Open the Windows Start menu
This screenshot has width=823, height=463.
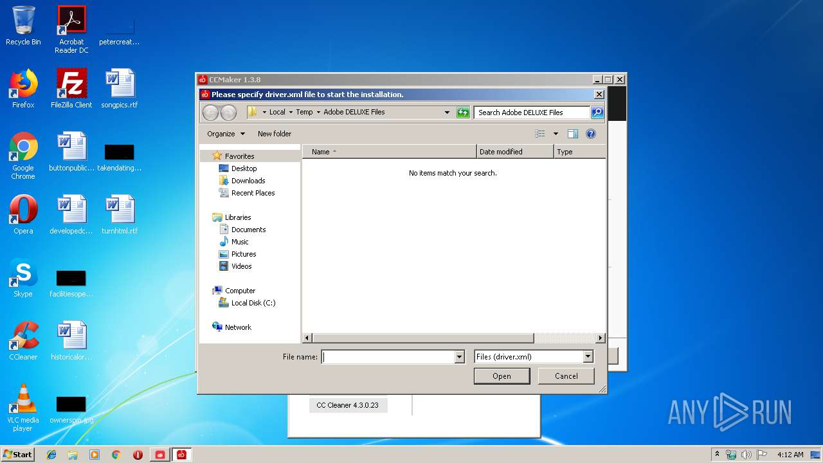point(17,454)
